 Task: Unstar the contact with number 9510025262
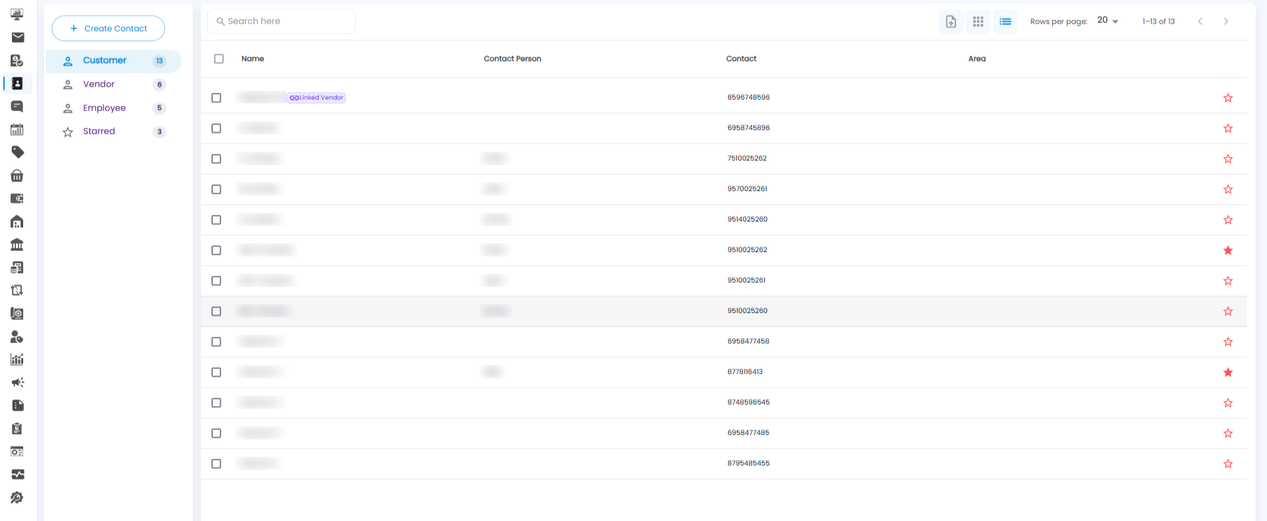pyautogui.click(x=1228, y=251)
